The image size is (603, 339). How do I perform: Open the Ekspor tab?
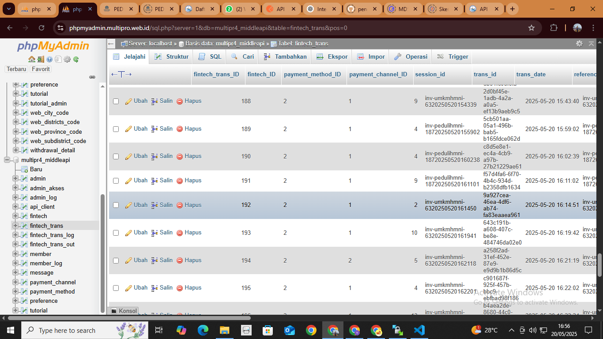click(x=332, y=56)
